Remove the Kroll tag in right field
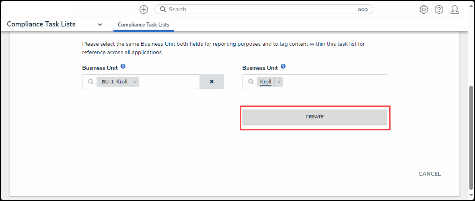This screenshot has height=201, width=475. [279, 81]
